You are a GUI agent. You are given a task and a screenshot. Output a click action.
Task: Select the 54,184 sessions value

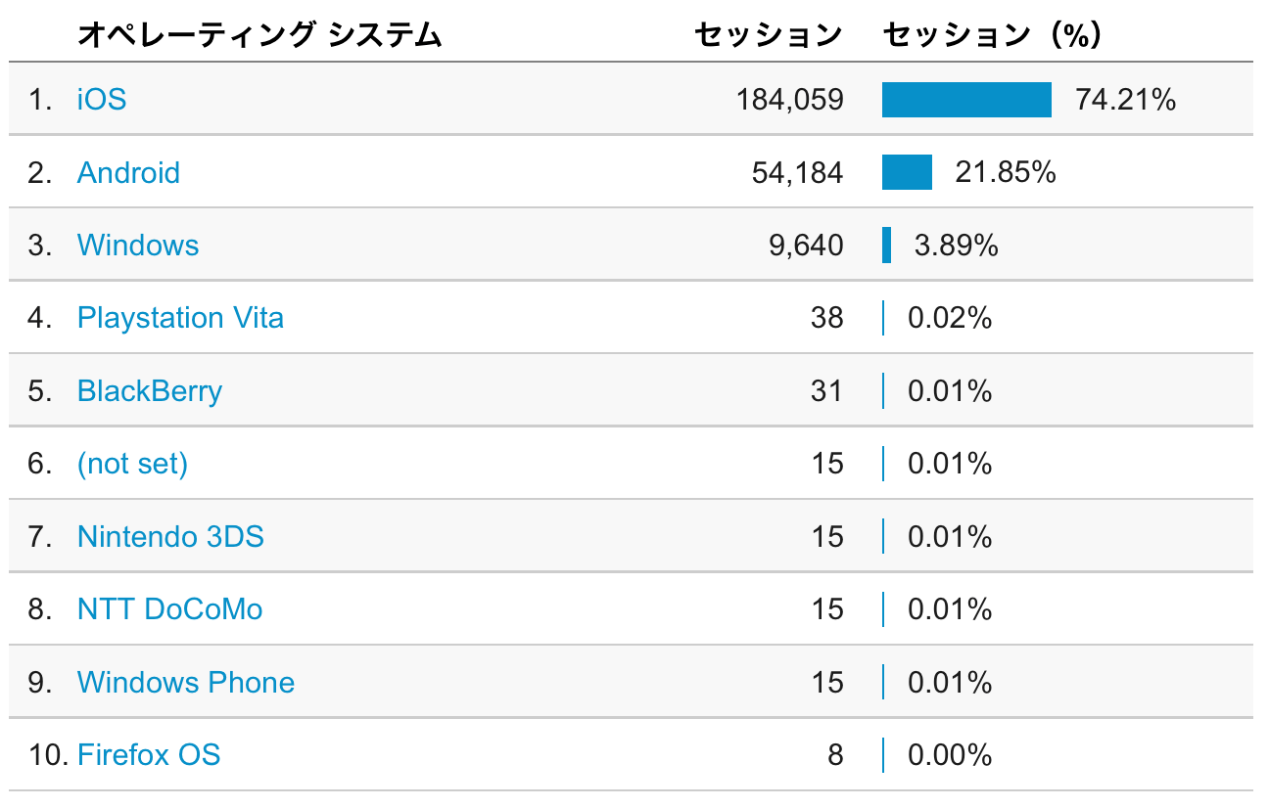point(797,173)
